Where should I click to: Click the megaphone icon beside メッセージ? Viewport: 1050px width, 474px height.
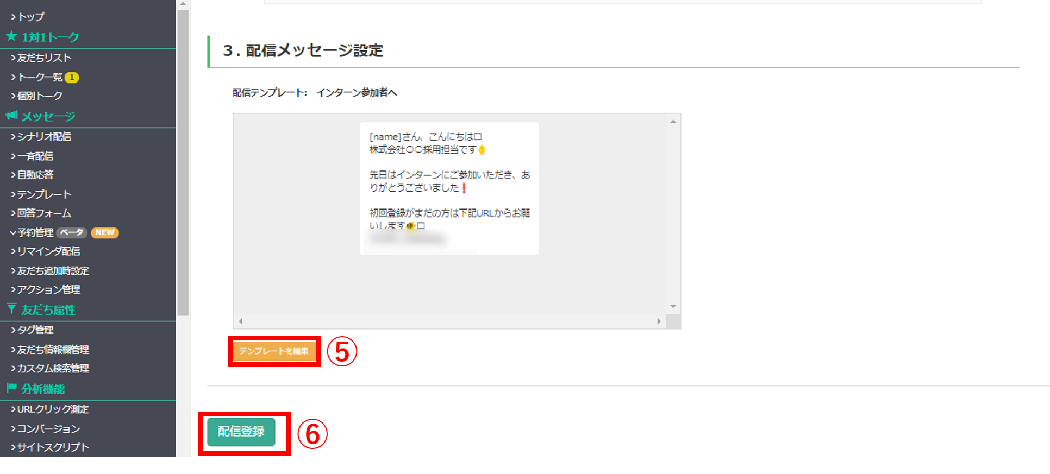coord(11,116)
